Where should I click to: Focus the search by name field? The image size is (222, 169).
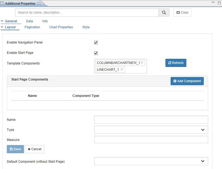tap(87, 13)
